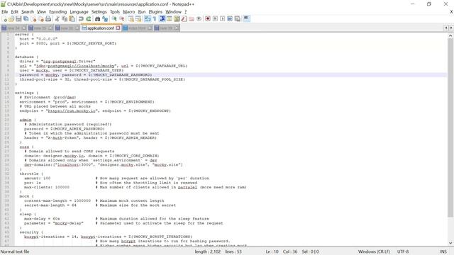Open the Search menu
The width and height of the screenshot is (454, 255).
tap(28, 12)
